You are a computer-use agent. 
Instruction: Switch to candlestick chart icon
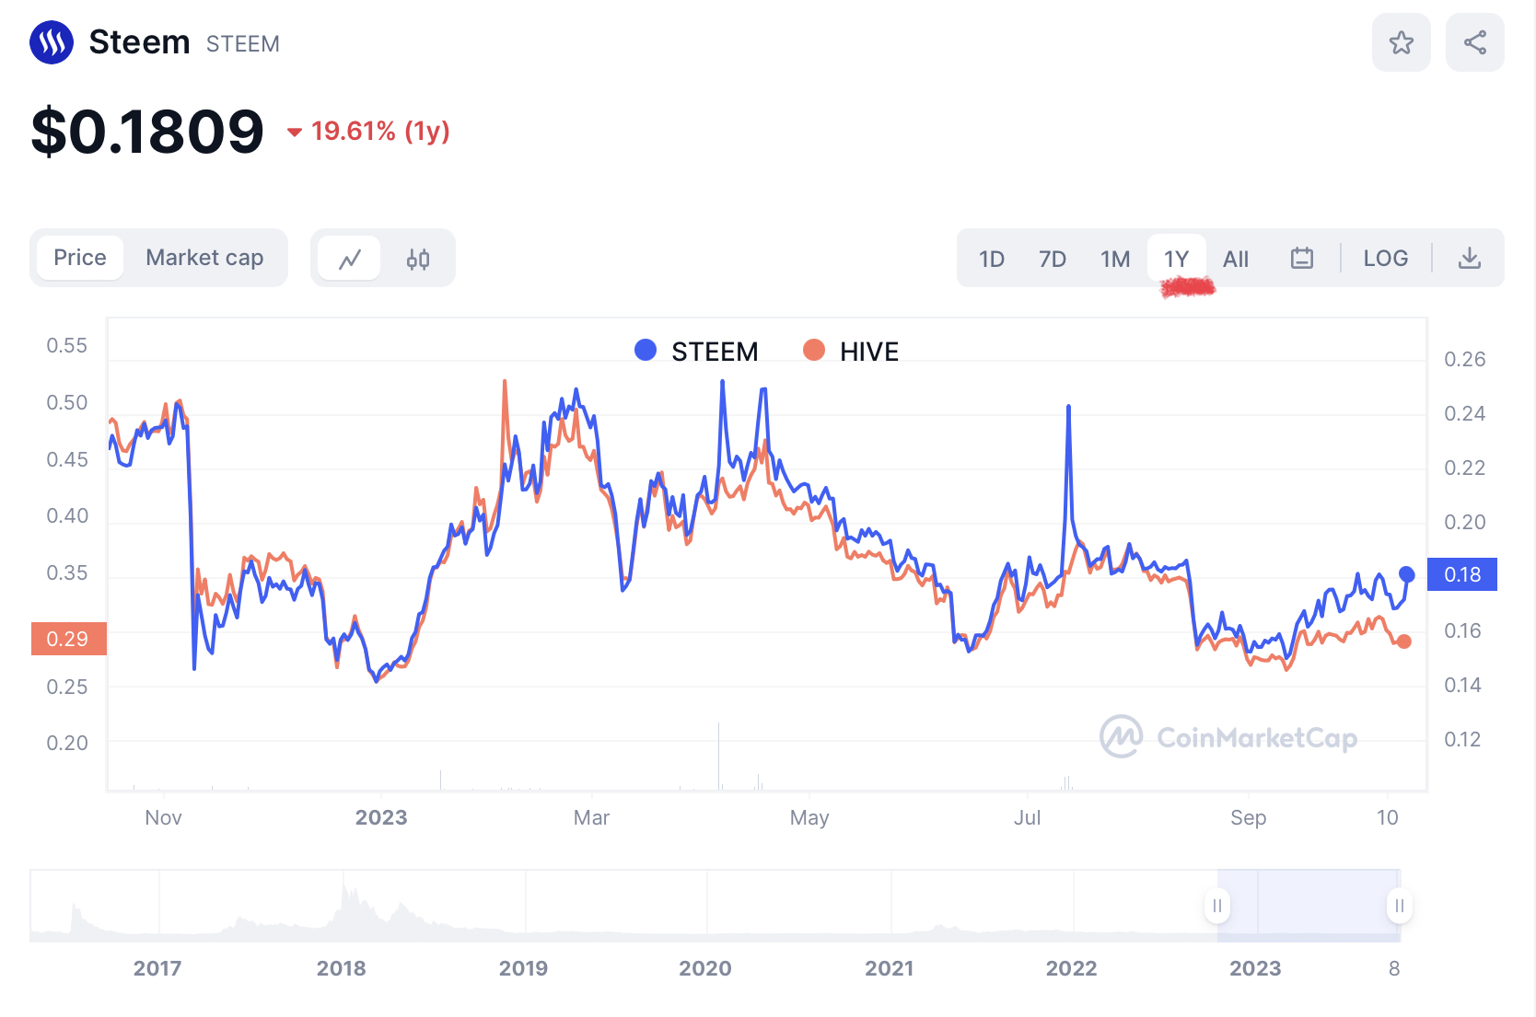tap(418, 259)
